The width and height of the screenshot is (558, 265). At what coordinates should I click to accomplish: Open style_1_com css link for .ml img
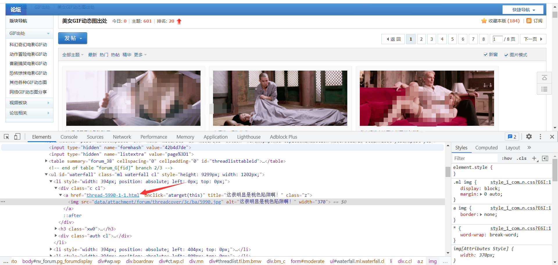[x=521, y=182]
